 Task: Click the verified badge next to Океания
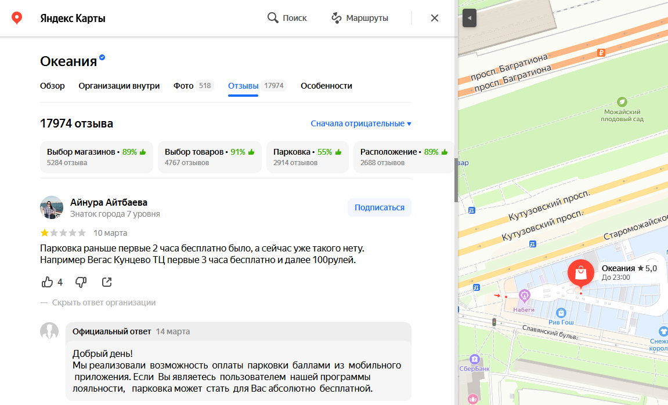102,57
